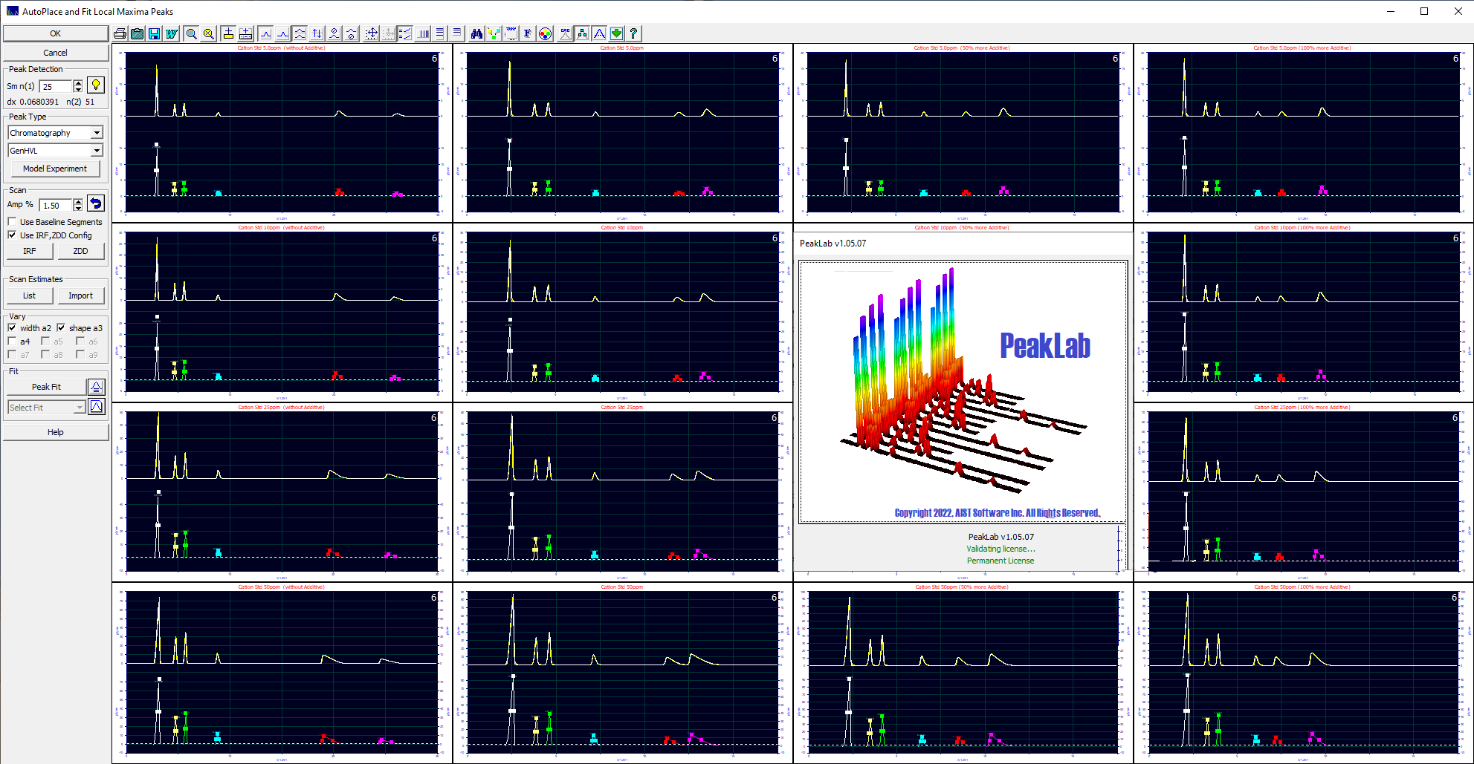Screen dimensions: 1474x764
Task: Check the a4 vary option
Action: [12, 341]
